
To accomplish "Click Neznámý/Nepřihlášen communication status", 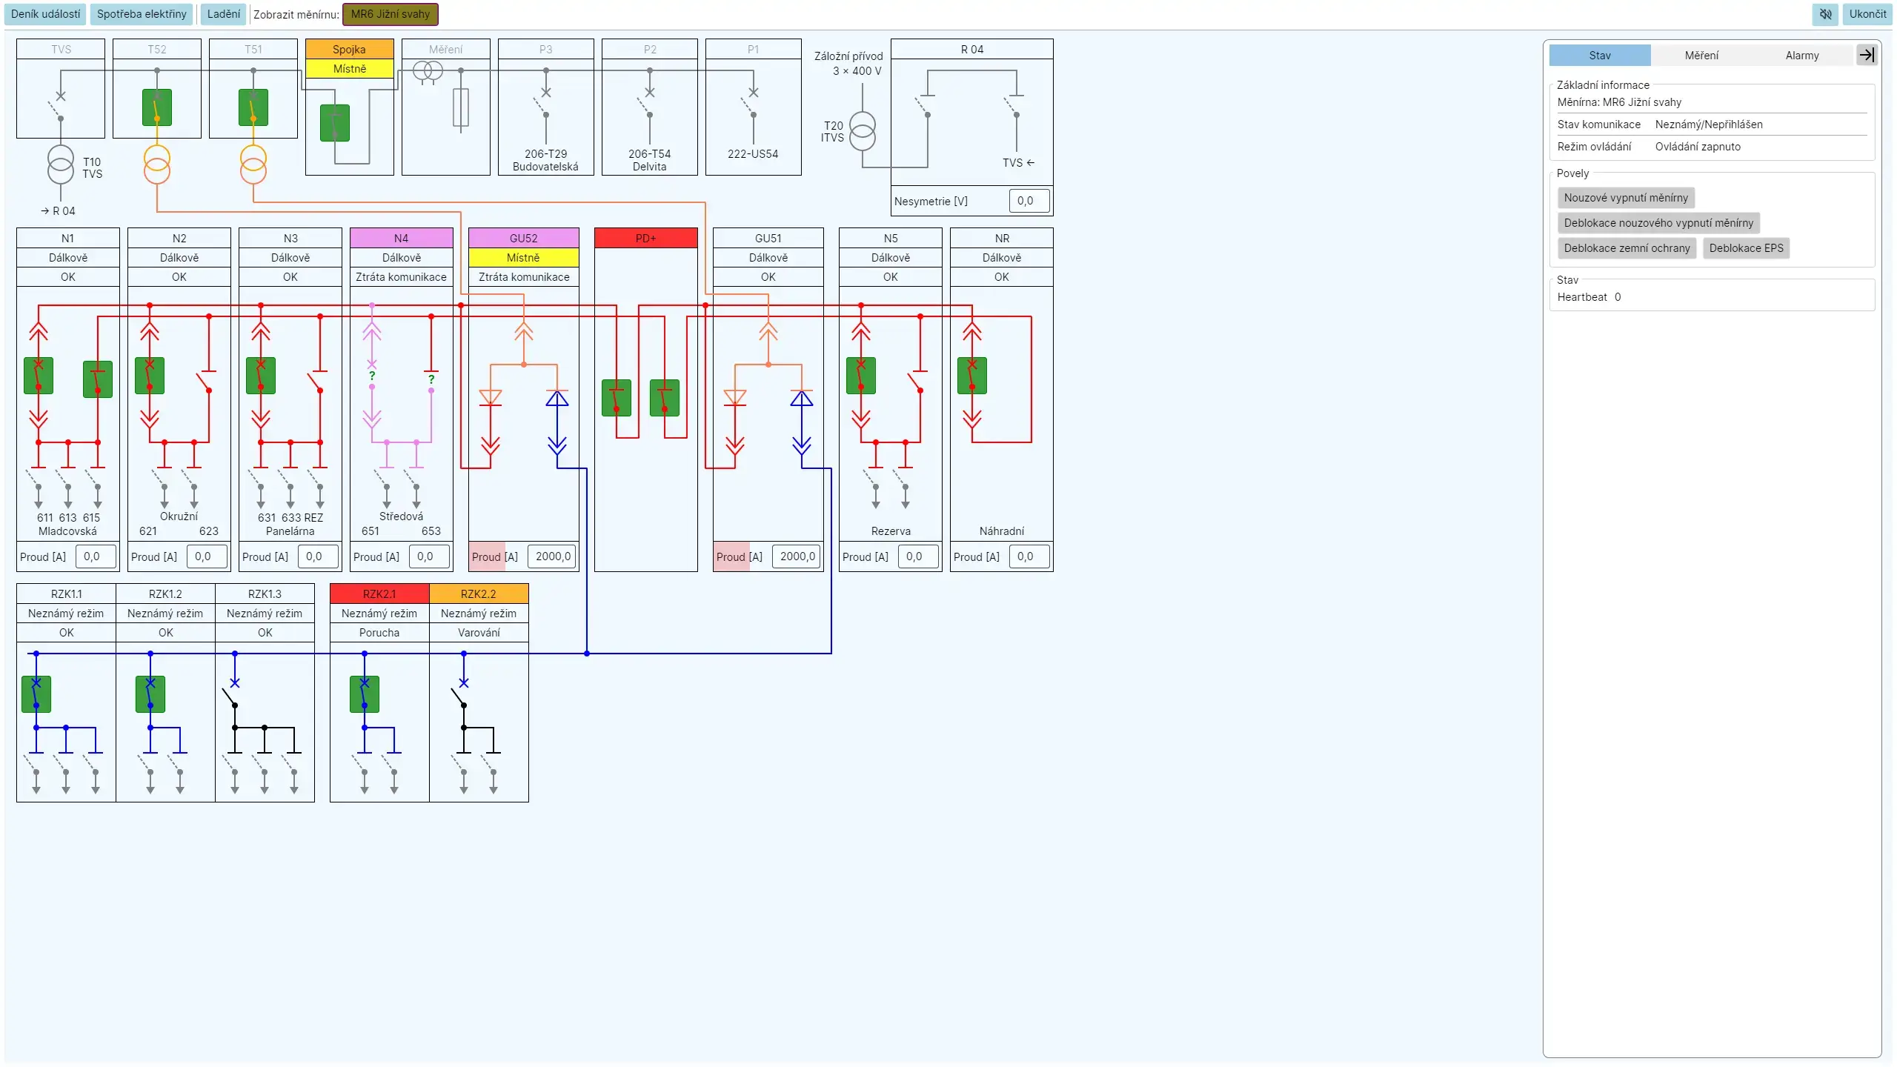I will [x=1709, y=124].
